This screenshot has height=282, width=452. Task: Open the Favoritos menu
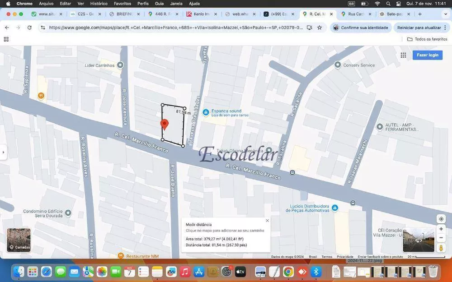coord(122,4)
